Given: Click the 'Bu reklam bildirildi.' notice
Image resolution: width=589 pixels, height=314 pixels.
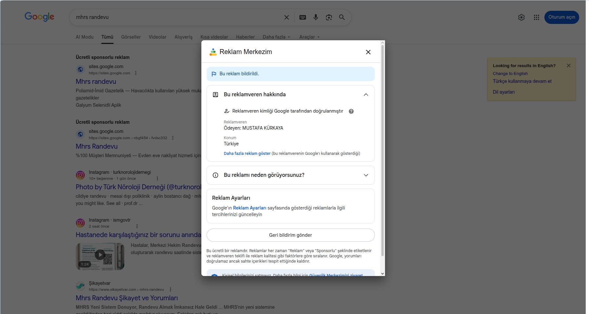Looking at the screenshot, I should point(291,74).
